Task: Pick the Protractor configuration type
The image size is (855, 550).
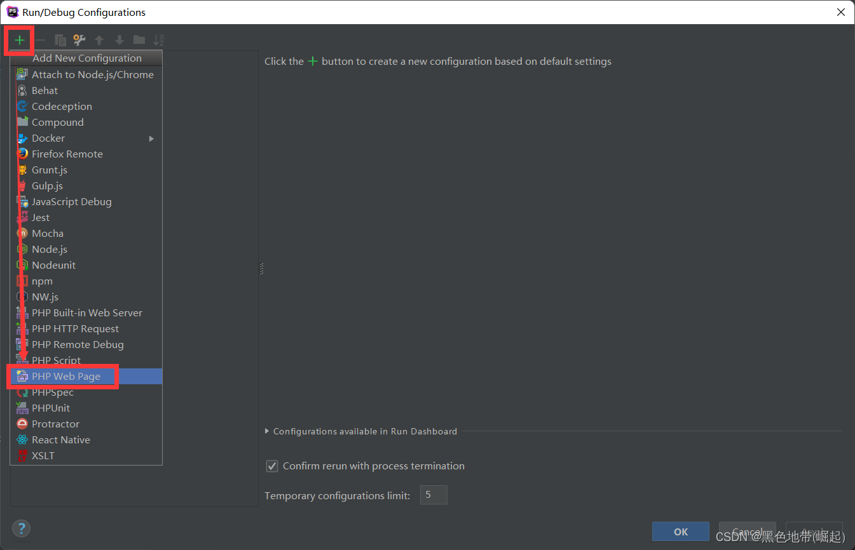Action: pos(86,424)
